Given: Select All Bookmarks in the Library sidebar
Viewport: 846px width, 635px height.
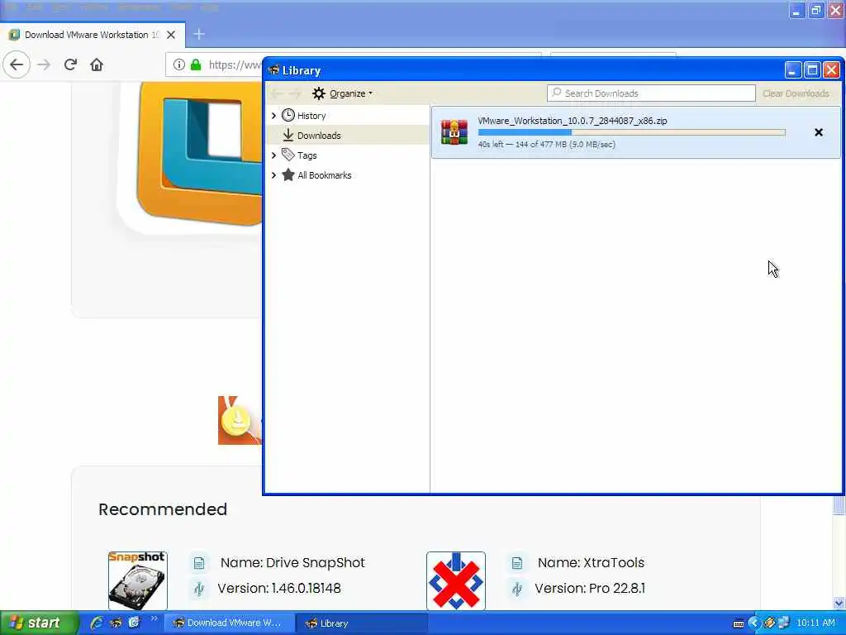Looking at the screenshot, I should coord(324,175).
